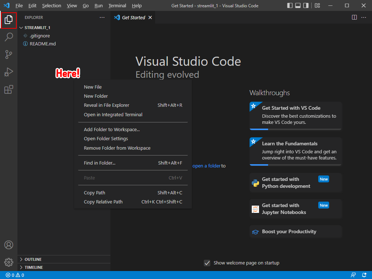This screenshot has width=372, height=279.
Task: Open Explorer Views and More Actions ellipsis
Action: point(102,17)
